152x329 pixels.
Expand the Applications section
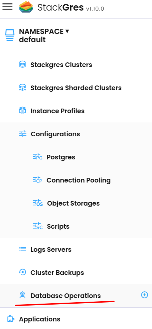(x=40, y=319)
